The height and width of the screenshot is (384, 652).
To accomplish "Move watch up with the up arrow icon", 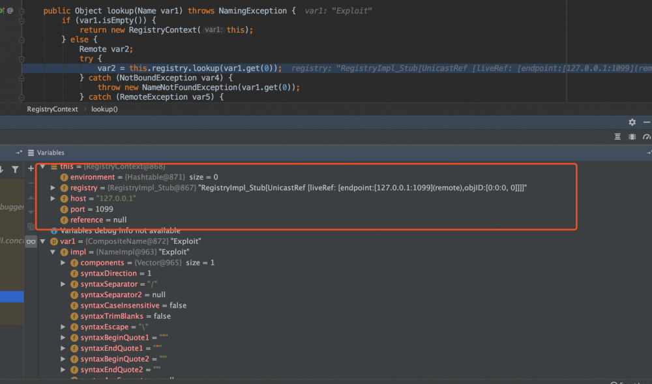I will pos(31,198).
